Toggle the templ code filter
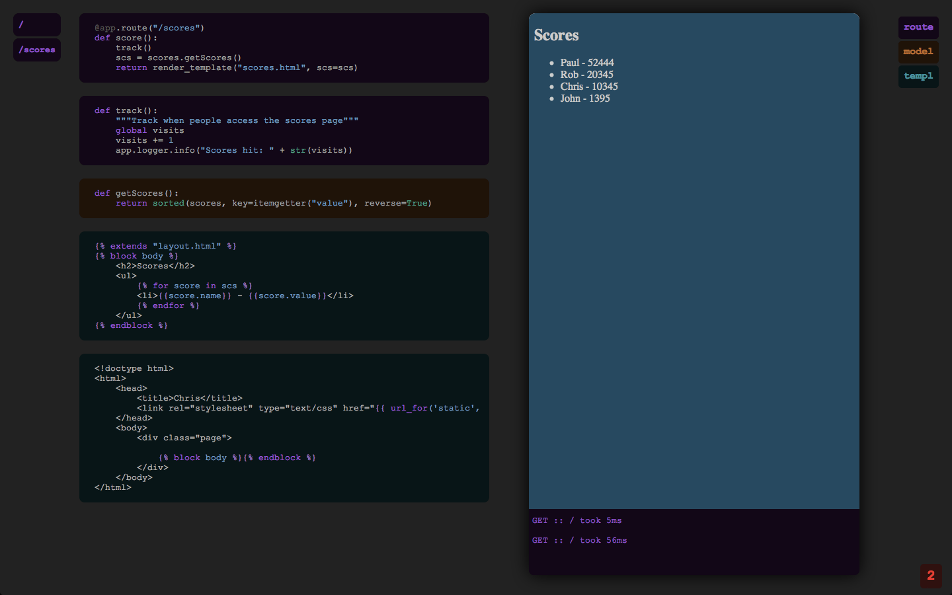 [918, 76]
